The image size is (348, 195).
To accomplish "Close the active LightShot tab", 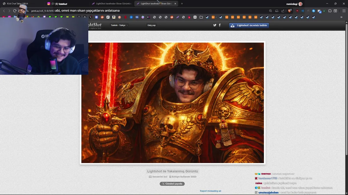I will [175, 4].
